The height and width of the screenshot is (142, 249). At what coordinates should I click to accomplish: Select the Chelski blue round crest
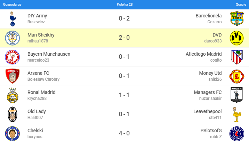(x=13, y=134)
